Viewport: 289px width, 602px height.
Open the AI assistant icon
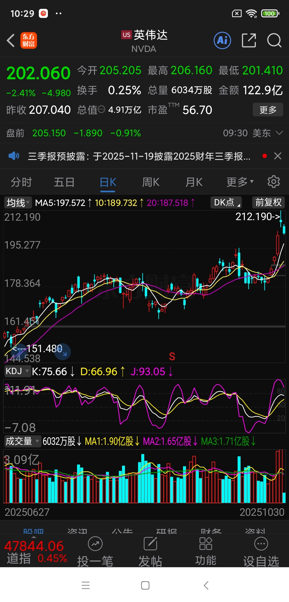[x=222, y=40]
